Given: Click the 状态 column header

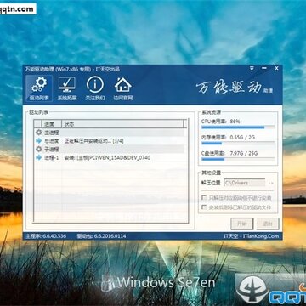Looking at the screenshot, I should point(122,124).
